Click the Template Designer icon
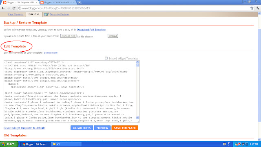Image resolution: width=261 pixels, height=147 pixels. [x=46, y=14]
